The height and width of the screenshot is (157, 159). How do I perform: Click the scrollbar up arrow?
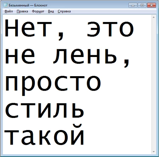(154, 17)
